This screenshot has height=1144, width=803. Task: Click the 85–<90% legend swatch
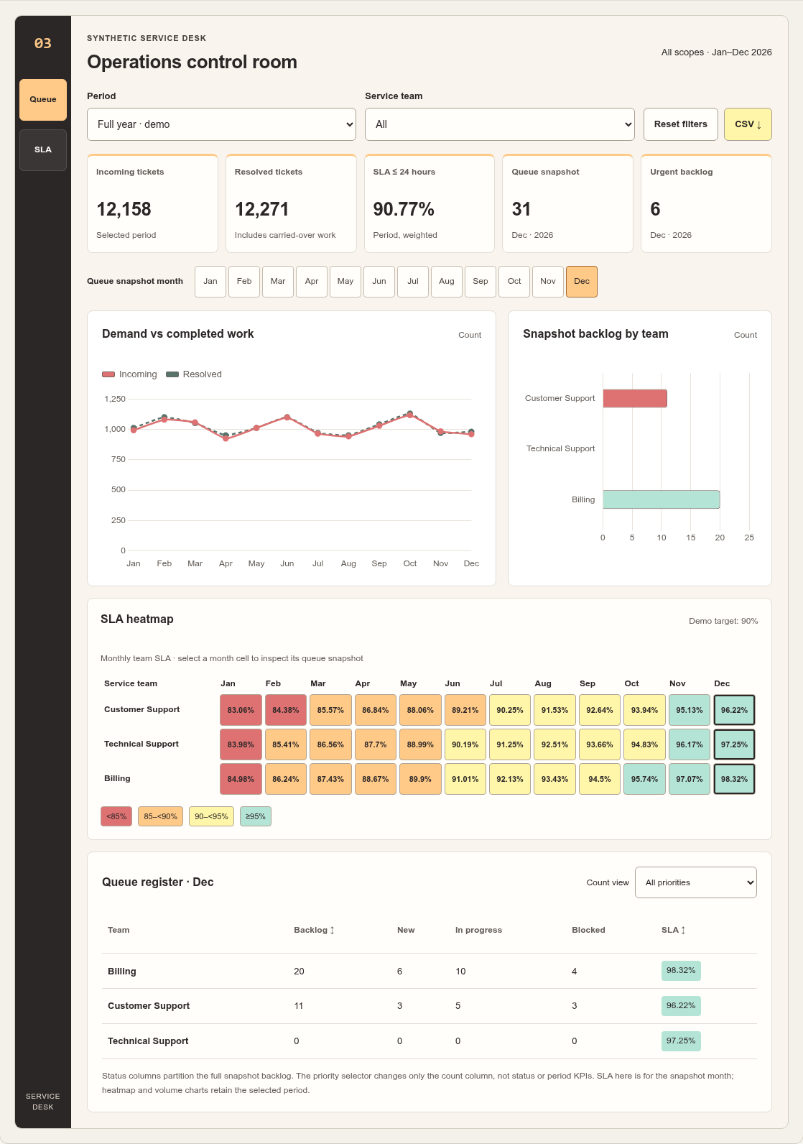[x=161, y=816]
